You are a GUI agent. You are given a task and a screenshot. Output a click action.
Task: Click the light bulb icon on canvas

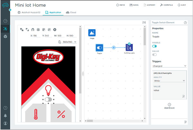pyautogui.click(x=48, y=91)
